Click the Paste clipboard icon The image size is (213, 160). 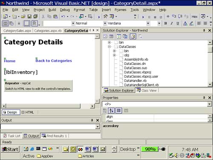(x=55, y=17)
